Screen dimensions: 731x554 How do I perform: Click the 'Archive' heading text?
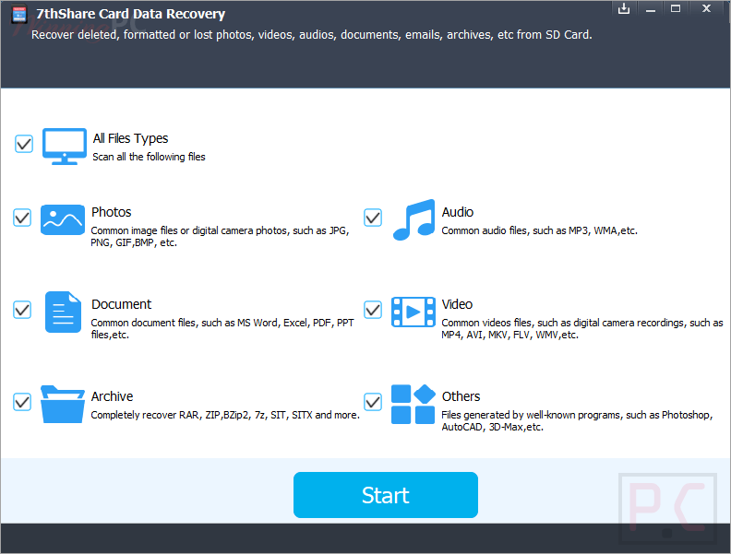coord(112,396)
